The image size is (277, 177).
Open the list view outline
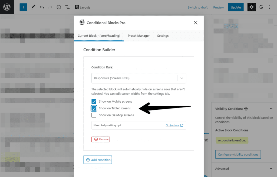pos(67,7)
